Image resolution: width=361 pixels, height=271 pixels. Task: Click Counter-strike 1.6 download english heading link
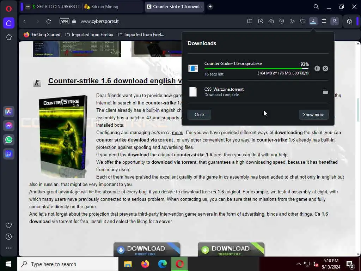pyautogui.click(x=115, y=81)
